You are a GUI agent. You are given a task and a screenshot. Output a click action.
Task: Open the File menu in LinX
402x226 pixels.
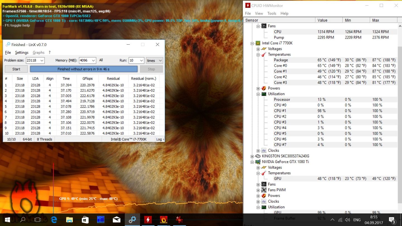pos(8,52)
